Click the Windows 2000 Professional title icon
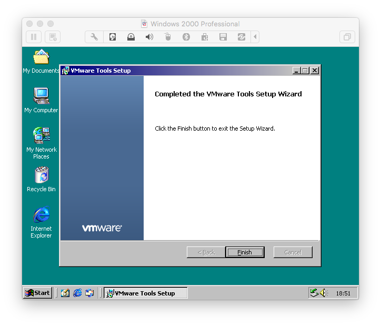The image size is (381, 326). tap(144, 24)
